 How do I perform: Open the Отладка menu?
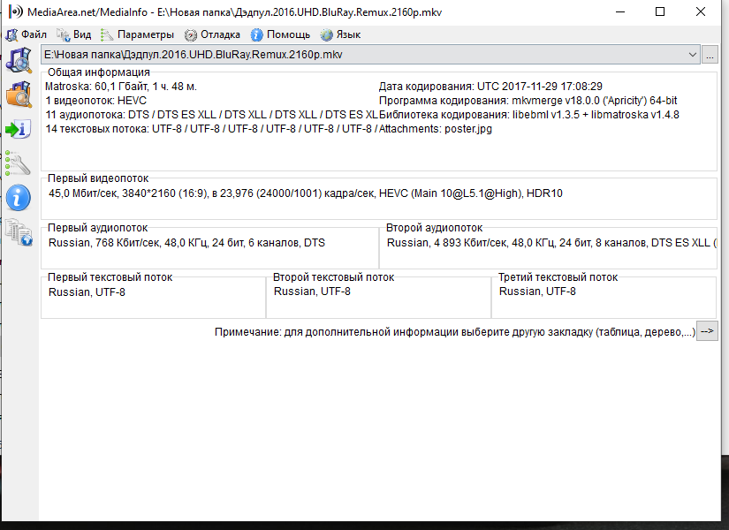pyautogui.click(x=212, y=34)
